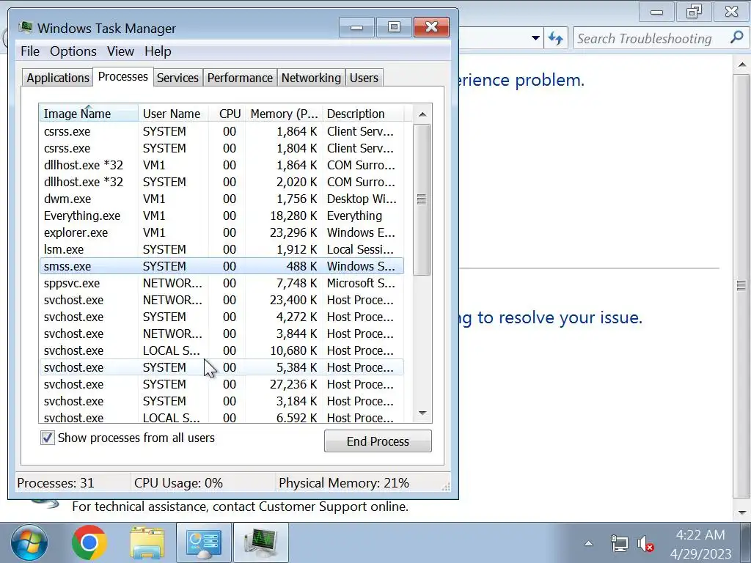Click the search magnifier in Troubleshooting window
Image resolution: width=751 pixels, height=563 pixels.
coord(736,38)
